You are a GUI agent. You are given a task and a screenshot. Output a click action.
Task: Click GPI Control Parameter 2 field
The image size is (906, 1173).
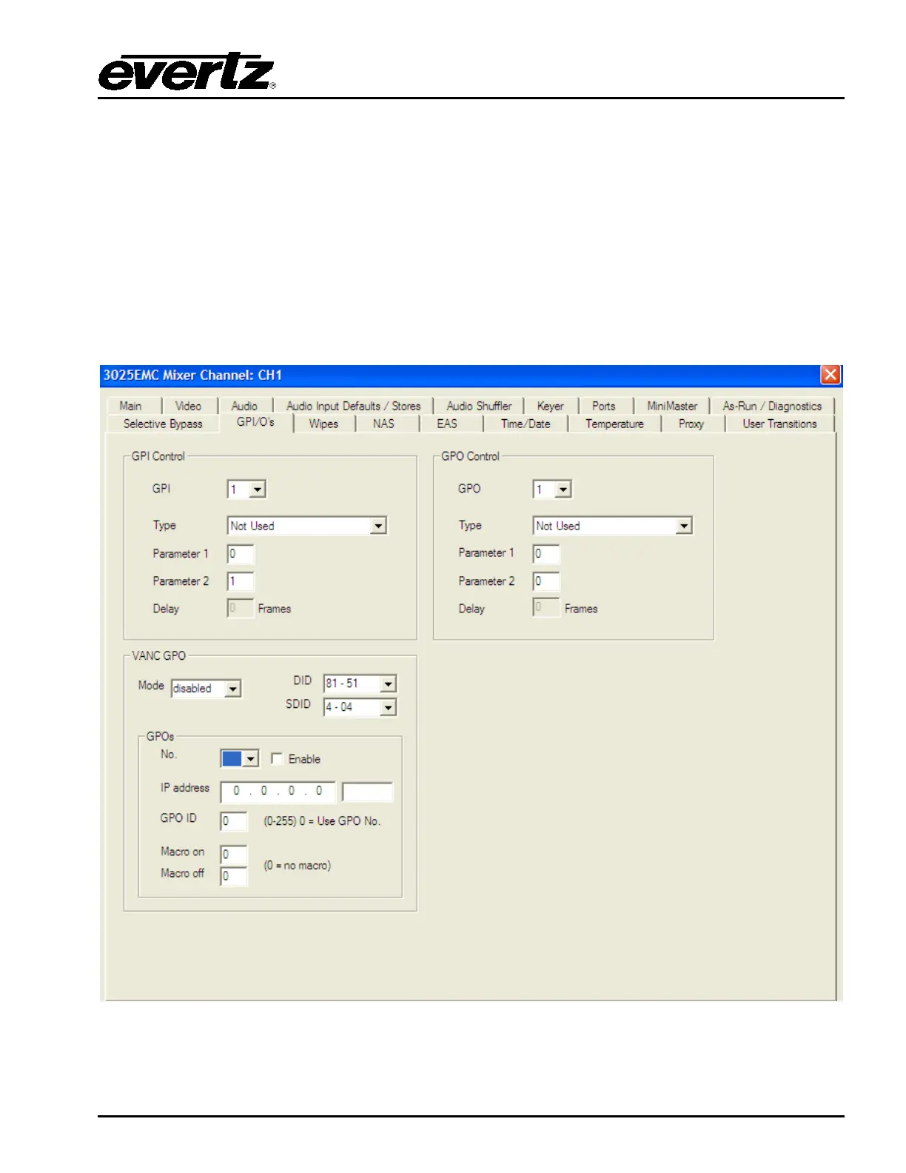coord(241,581)
